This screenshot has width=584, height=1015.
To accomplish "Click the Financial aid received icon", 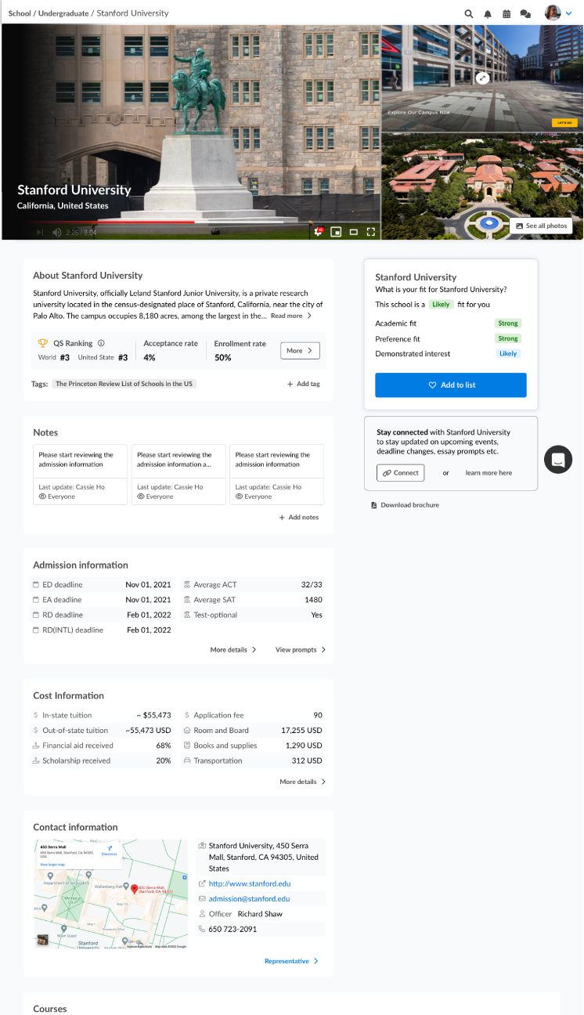I will coord(35,746).
